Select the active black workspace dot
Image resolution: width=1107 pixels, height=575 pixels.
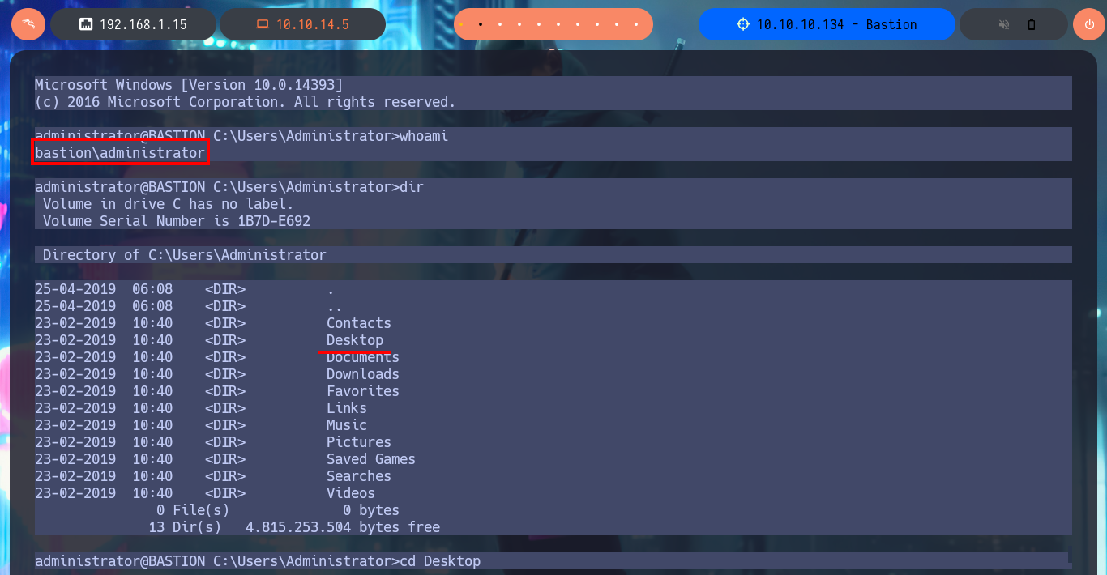[x=480, y=24]
